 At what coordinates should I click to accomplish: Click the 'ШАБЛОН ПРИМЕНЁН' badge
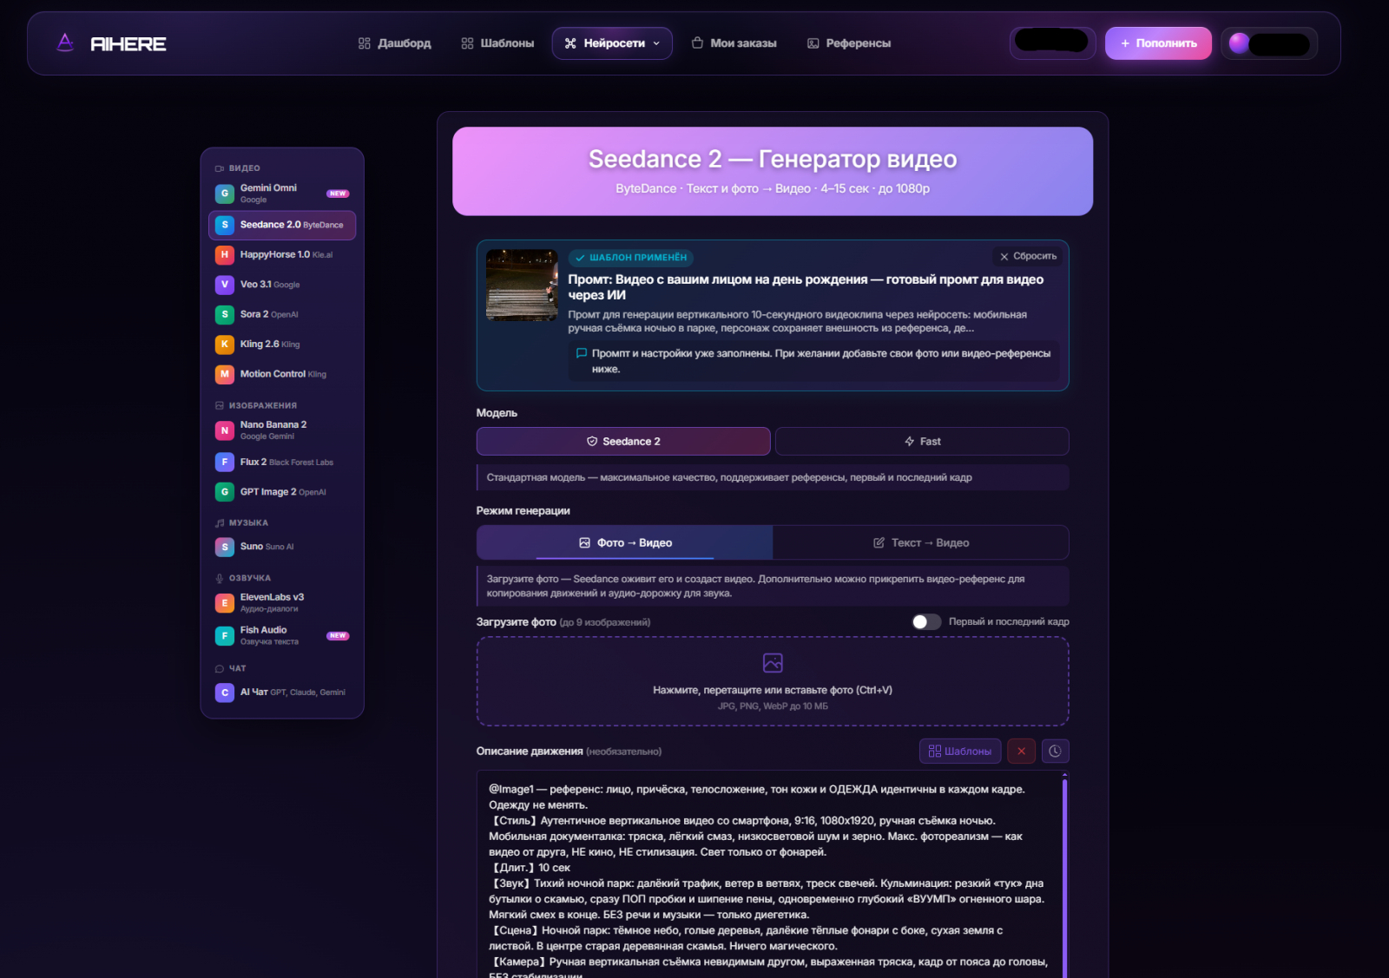point(631,258)
